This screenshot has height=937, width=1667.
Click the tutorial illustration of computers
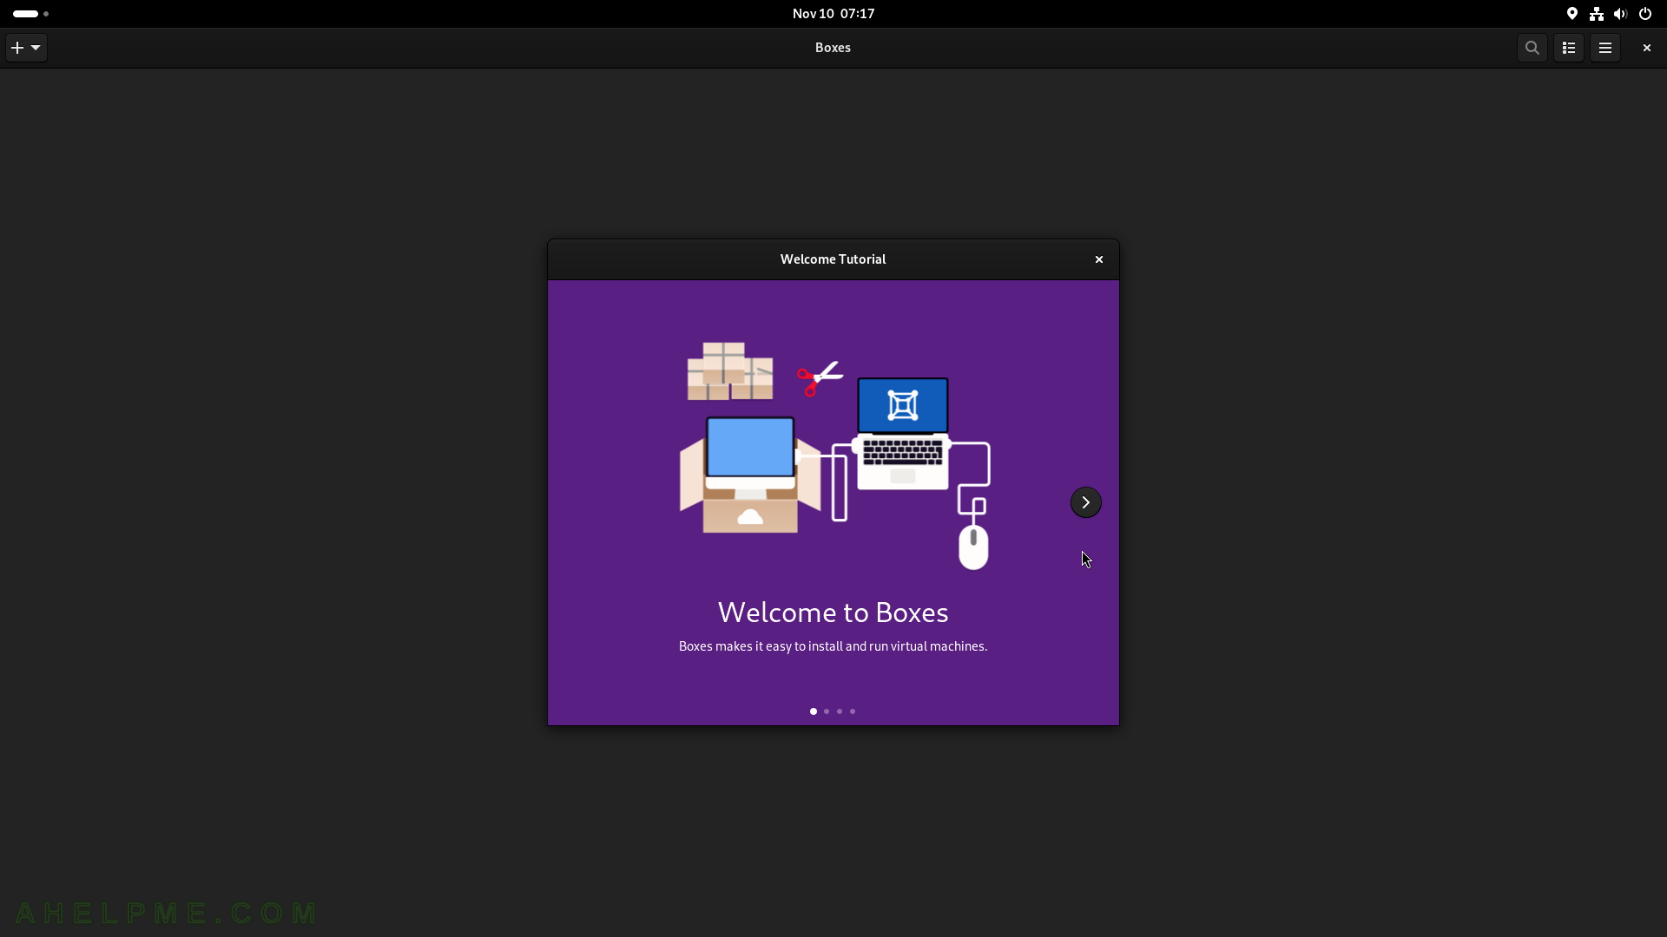[x=834, y=455]
